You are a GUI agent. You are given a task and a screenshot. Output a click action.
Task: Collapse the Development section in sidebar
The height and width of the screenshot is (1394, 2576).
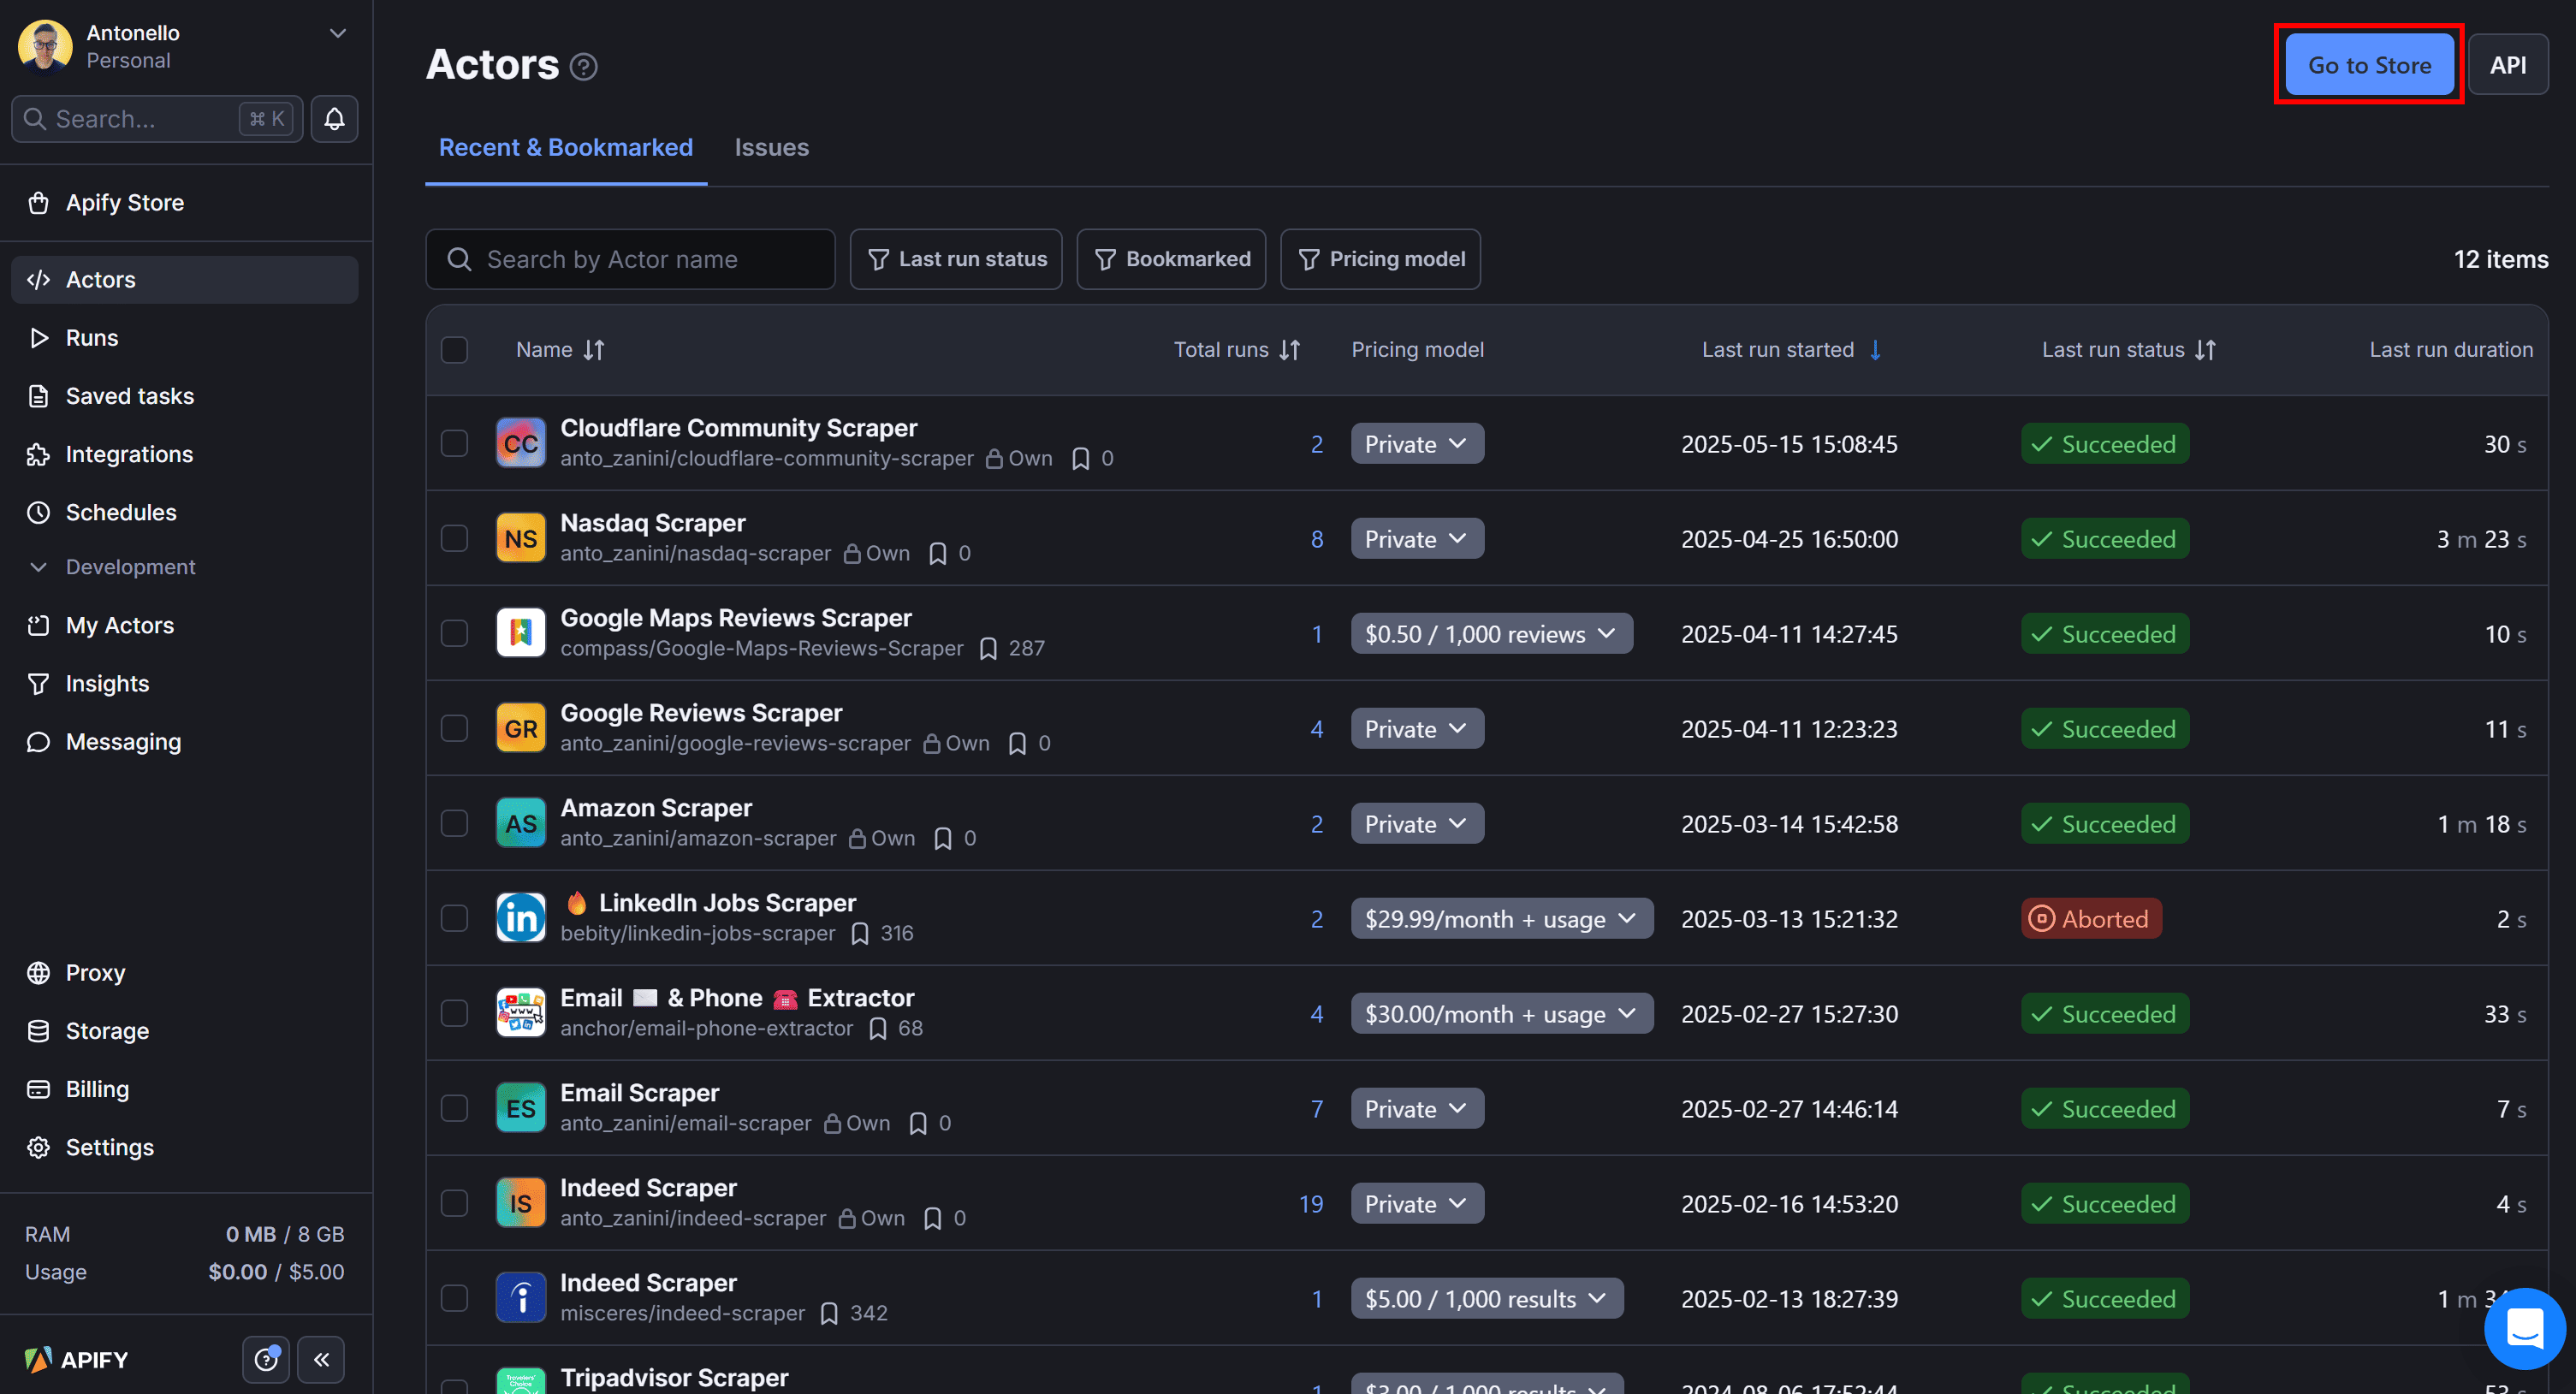click(39, 567)
